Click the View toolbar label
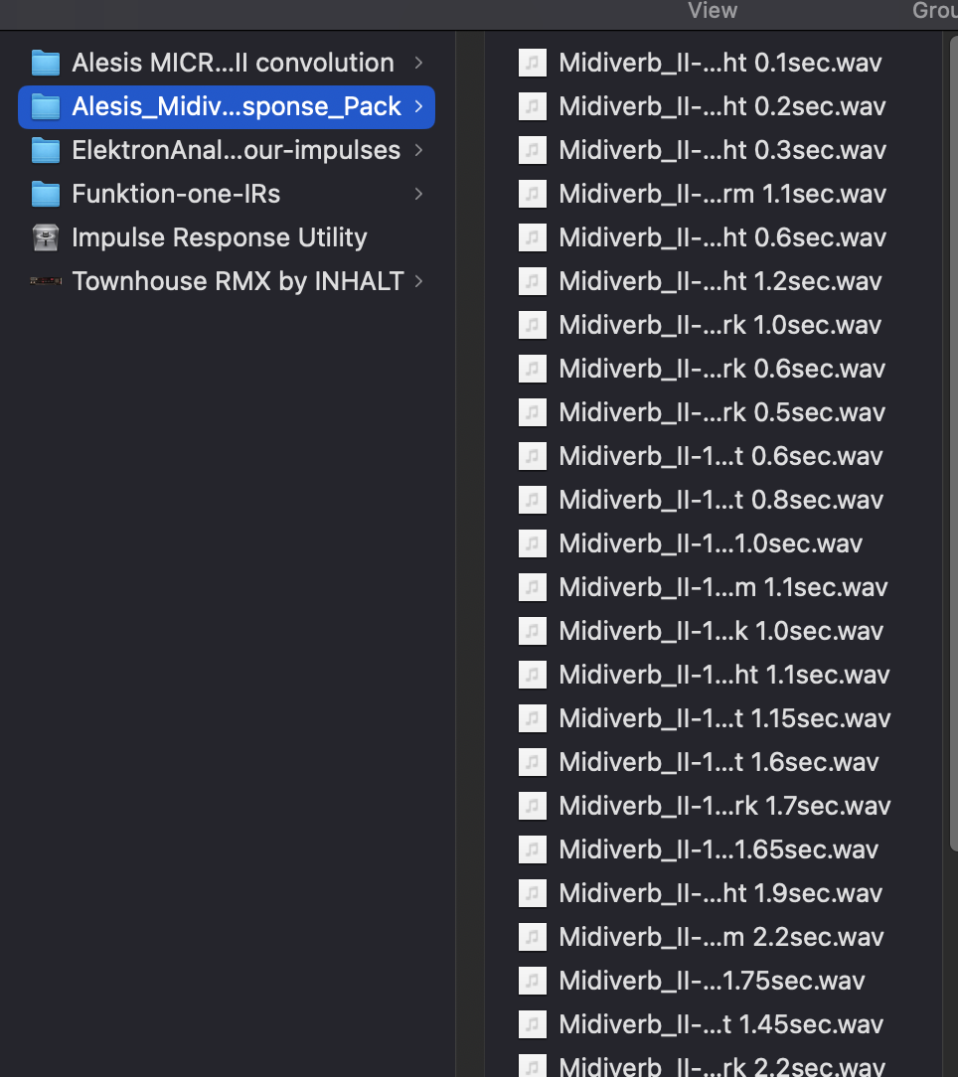 (713, 10)
